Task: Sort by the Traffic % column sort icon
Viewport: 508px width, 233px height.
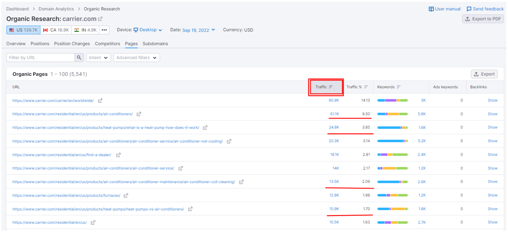Action: click(x=366, y=87)
